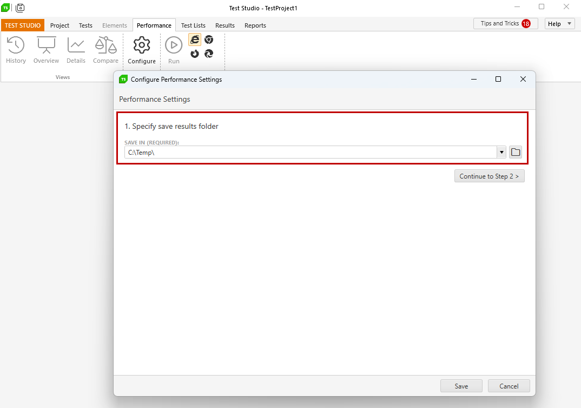The width and height of the screenshot is (581, 408).
Task: Click the Save button
Action: pyautogui.click(x=461, y=386)
